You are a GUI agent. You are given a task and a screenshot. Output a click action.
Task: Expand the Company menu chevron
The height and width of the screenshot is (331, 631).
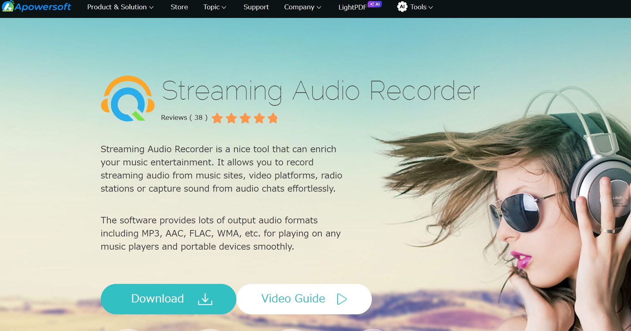(x=319, y=7)
